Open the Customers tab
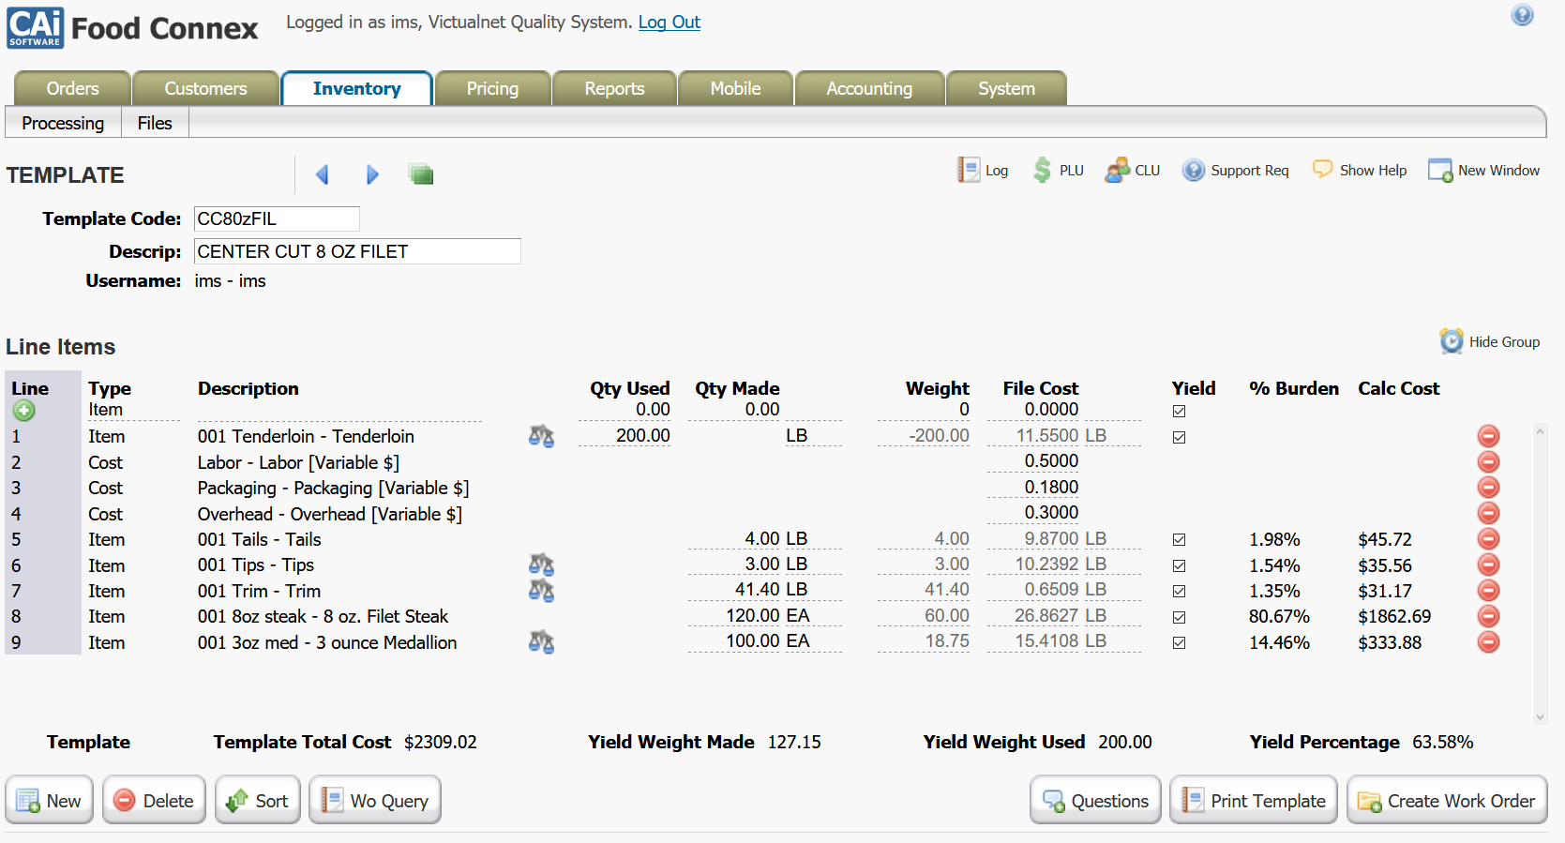Image resolution: width=1565 pixels, height=843 pixels. click(205, 88)
